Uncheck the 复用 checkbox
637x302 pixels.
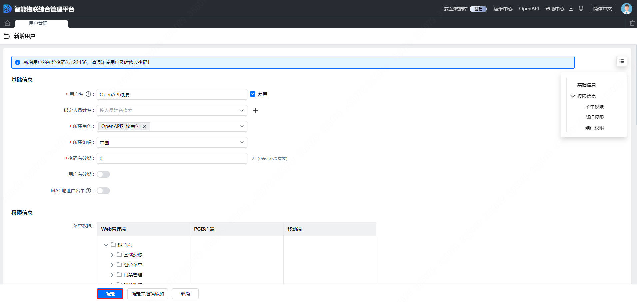(253, 94)
